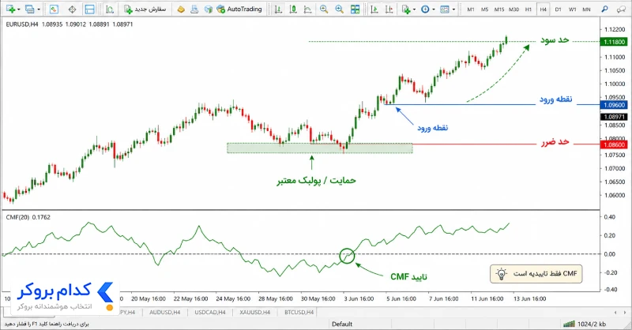Open the Strategy Tester icon
Viewport: 632px width, 330px height.
click(109, 9)
